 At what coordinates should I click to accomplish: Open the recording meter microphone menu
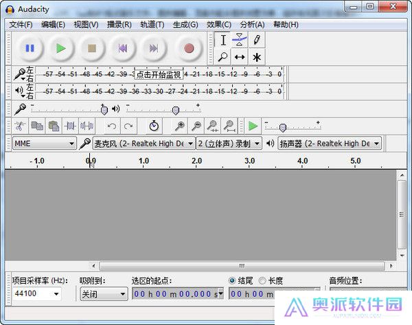click(20, 74)
